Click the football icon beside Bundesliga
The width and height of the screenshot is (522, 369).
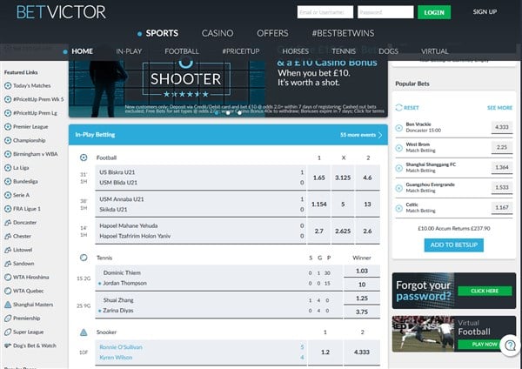(8, 182)
